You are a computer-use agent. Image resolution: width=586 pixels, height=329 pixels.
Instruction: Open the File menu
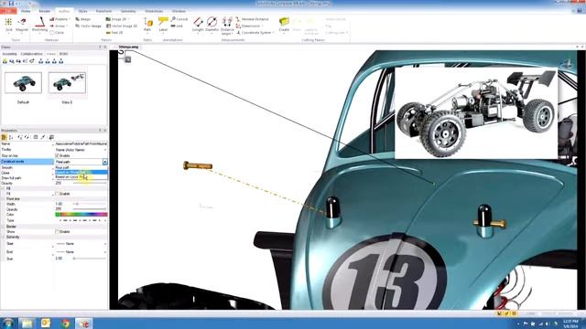click(x=8, y=11)
